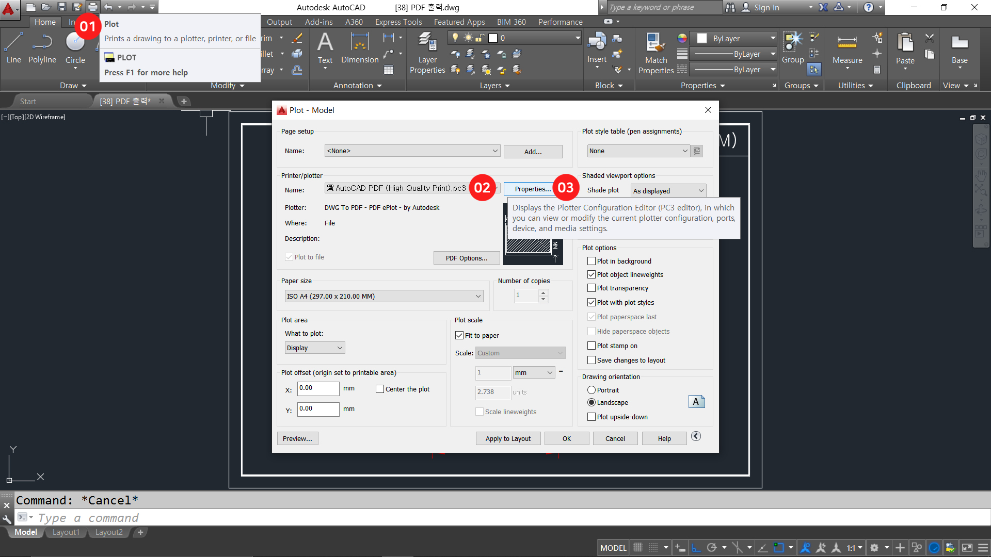Select the Portrait orientation radio button
This screenshot has height=557, width=991.
pyautogui.click(x=592, y=390)
